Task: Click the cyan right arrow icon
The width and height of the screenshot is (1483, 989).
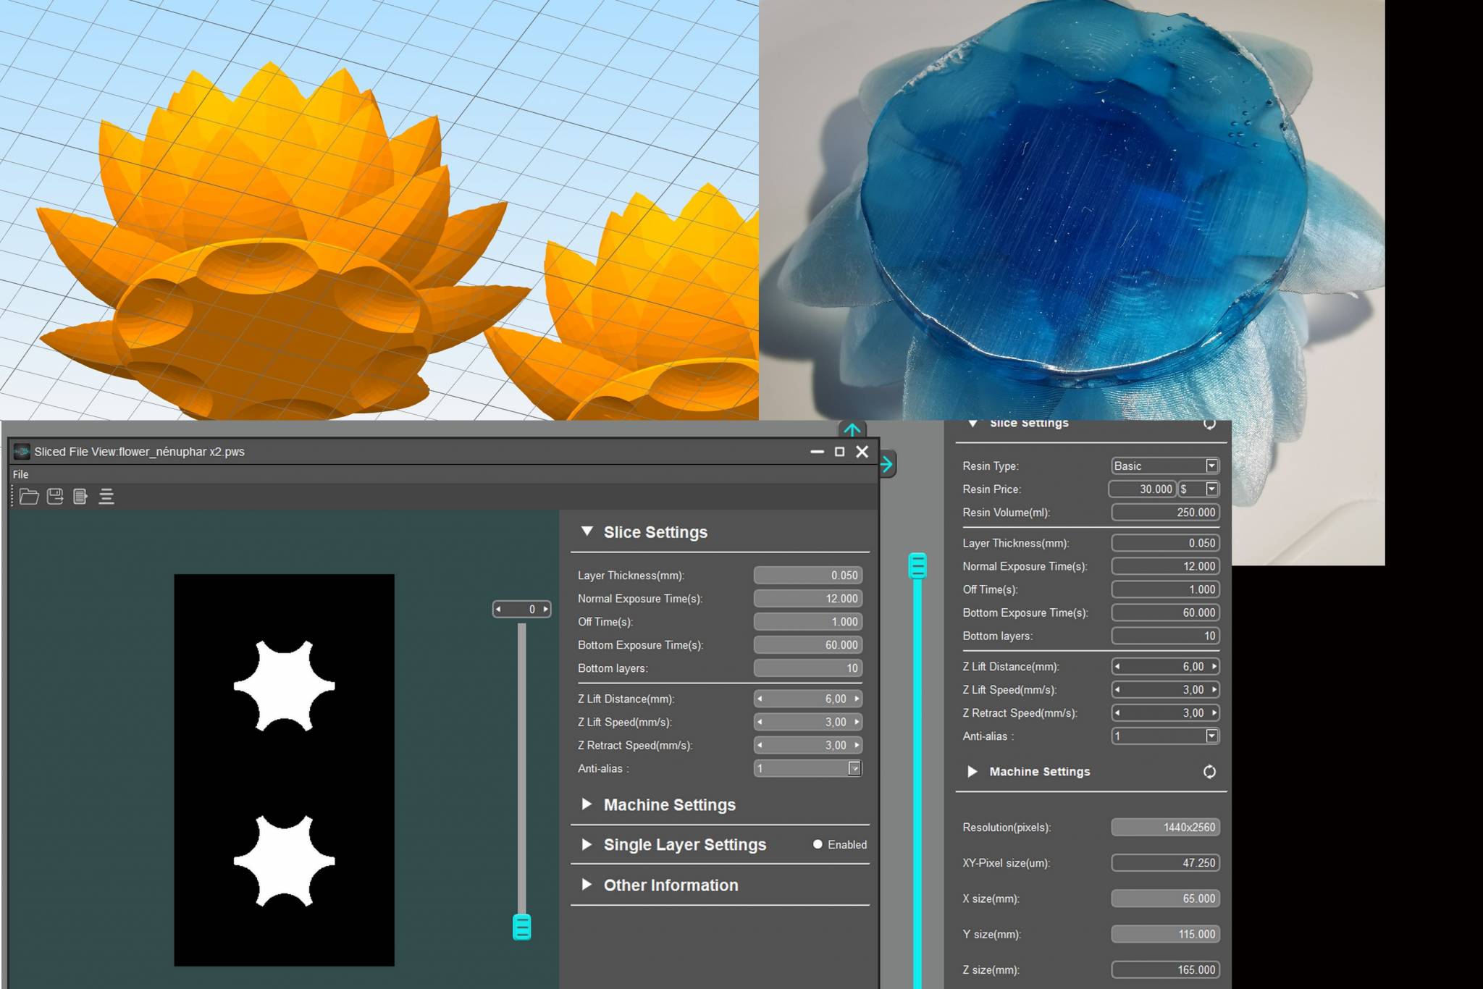Action: click(887, 464)
